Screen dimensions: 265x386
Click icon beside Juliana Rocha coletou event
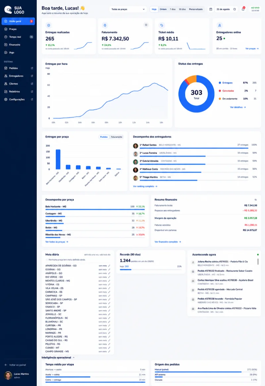[x=193, y=262]
